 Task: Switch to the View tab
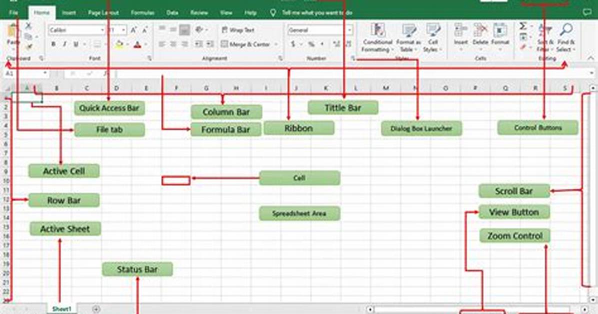226,12
